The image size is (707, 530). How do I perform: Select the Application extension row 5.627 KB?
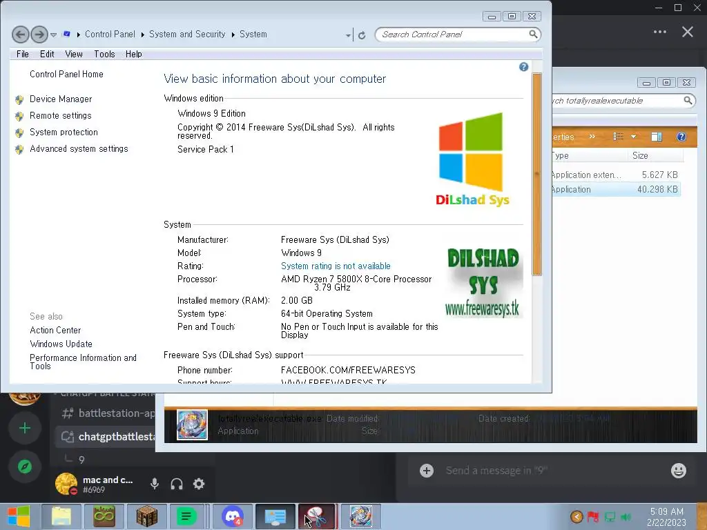coord(617,175)
